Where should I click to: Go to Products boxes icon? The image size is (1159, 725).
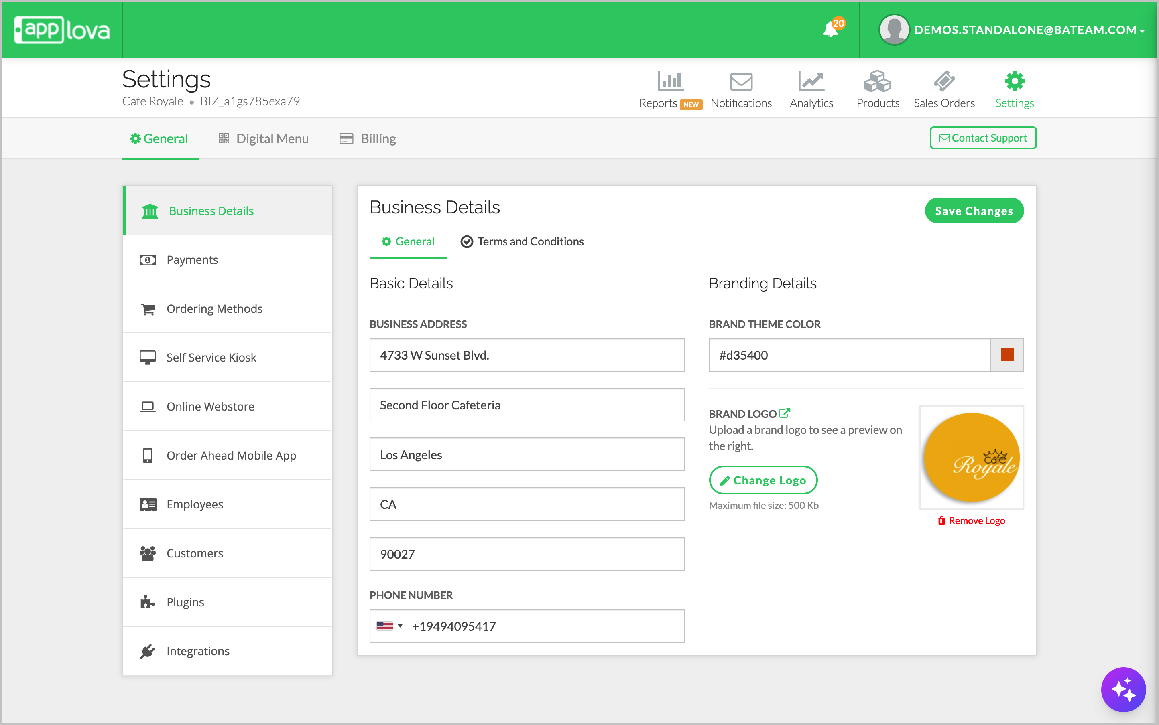877,81
